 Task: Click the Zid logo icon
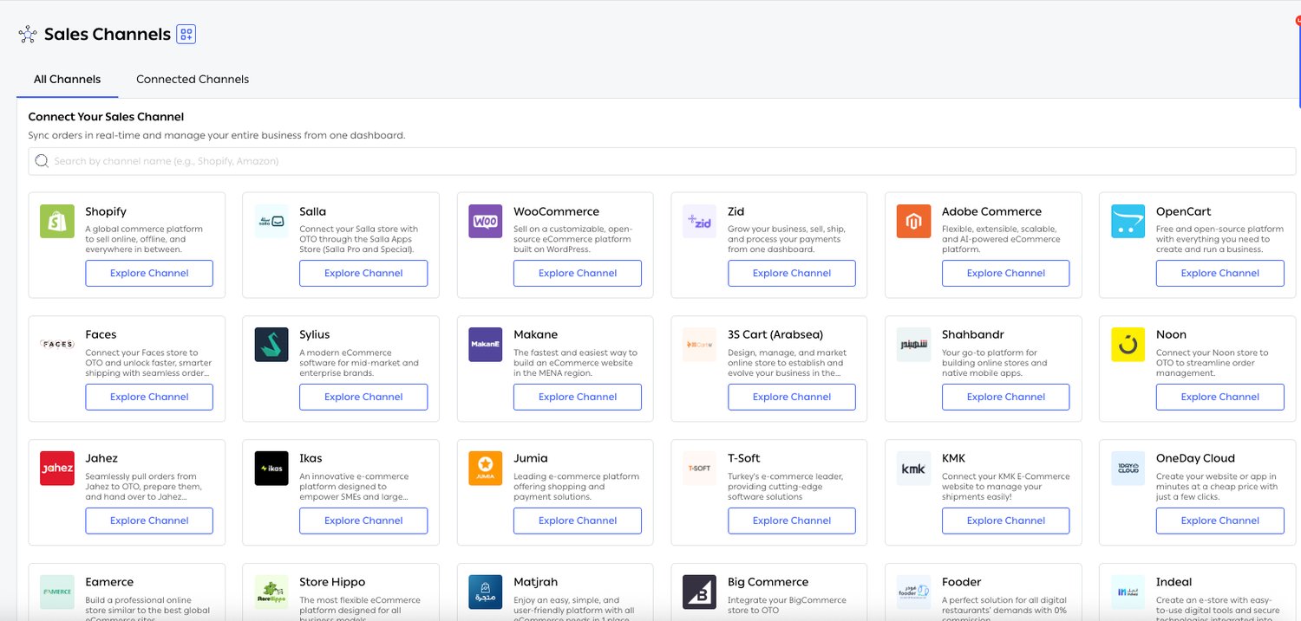point(700,222)
